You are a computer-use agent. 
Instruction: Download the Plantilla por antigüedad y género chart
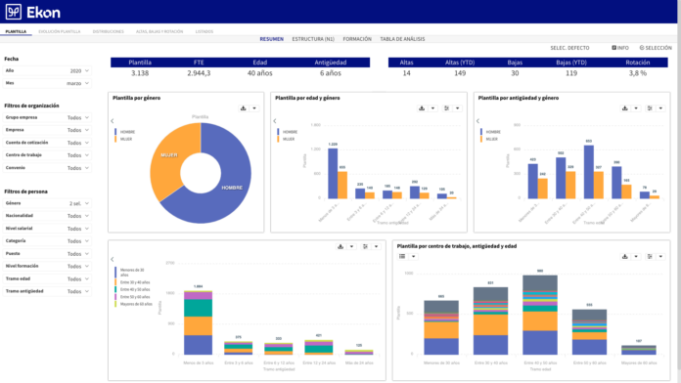point(625,108)
